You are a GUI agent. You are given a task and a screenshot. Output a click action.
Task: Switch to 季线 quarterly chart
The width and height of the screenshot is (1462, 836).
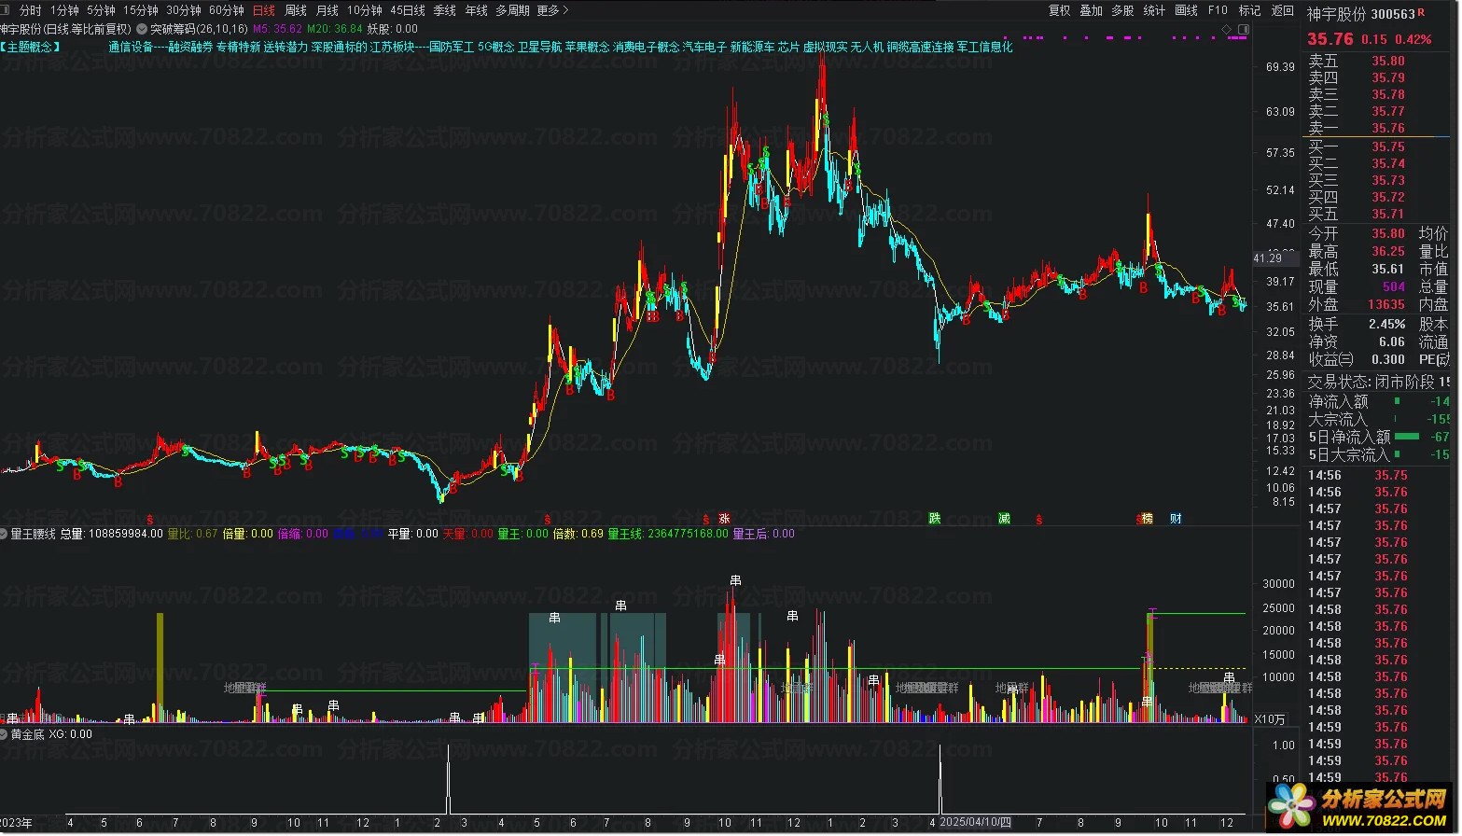tap(445, 10)
